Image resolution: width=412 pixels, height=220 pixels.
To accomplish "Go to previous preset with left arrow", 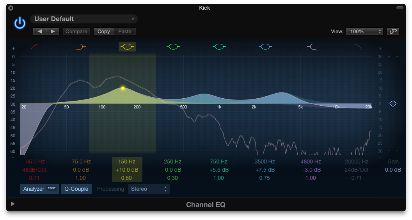I will (x=40, y=32).
